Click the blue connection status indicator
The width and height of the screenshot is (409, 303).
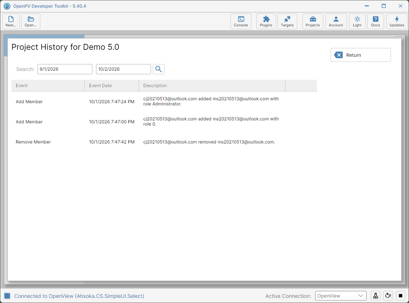(x=7, y=296)
